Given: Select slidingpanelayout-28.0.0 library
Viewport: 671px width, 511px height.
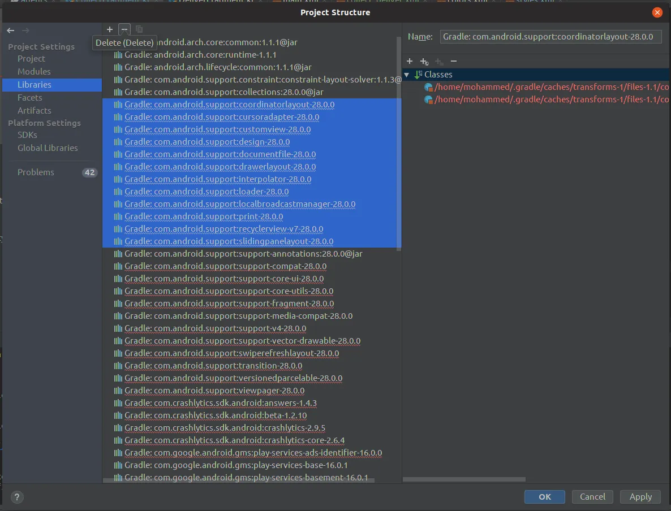Looking at the screenshot, I should click(252, 241).
